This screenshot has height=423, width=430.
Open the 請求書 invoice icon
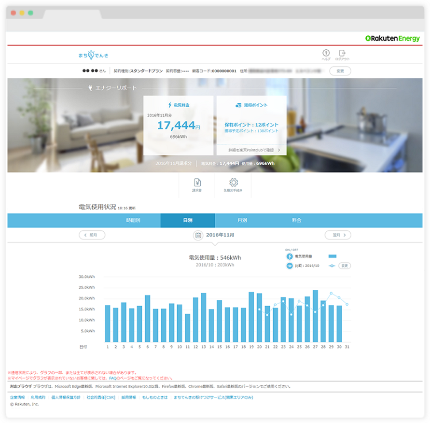198,183
